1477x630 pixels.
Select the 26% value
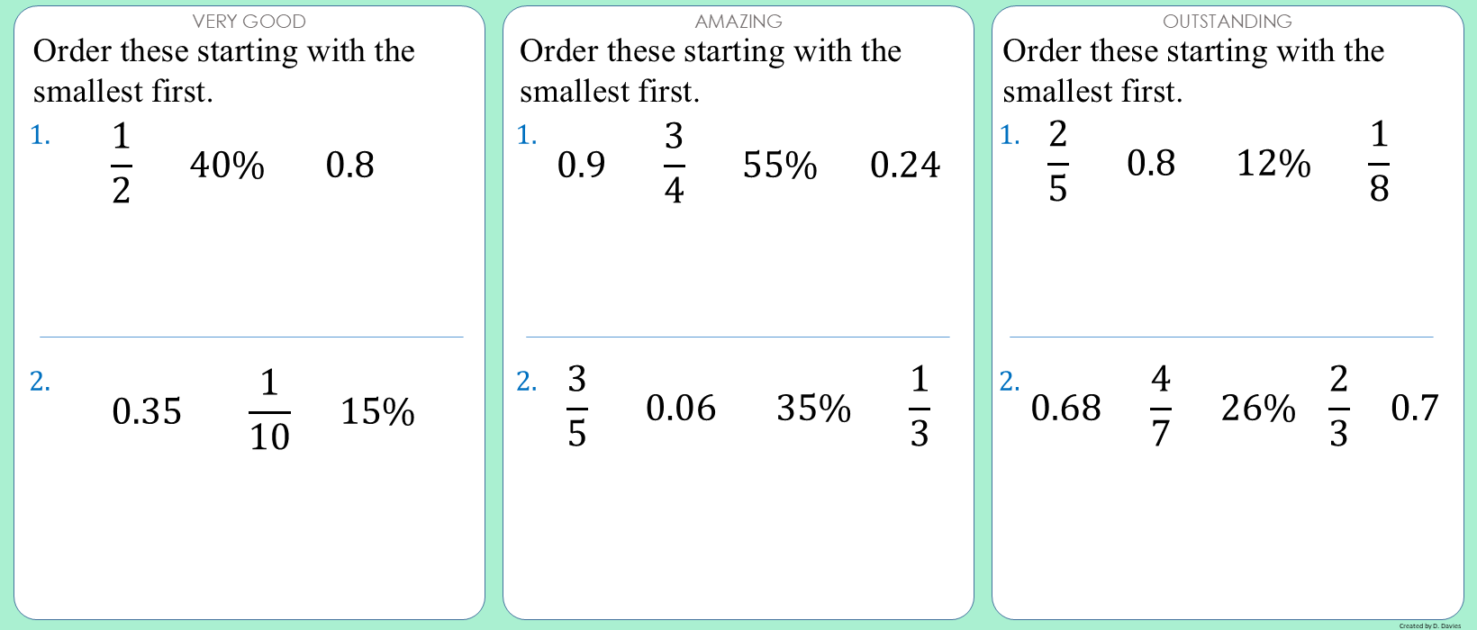(x=1258, y=409)
